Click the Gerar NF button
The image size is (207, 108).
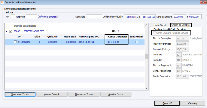pyautogui.click(x=167, y=103)
